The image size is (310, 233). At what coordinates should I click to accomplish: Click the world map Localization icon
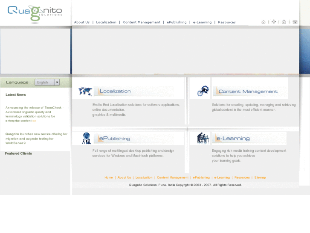[x=85, y=91]
